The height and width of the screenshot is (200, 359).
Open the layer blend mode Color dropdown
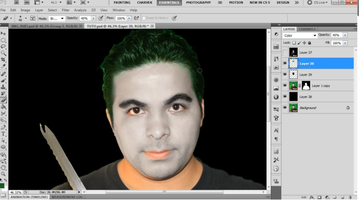pos(300,35)
